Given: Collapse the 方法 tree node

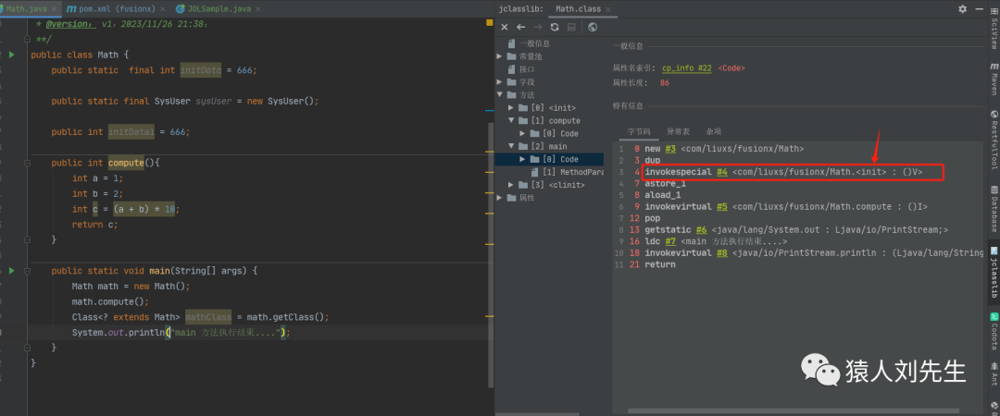Looking at the screenshot, I should (x=499, y=95).
